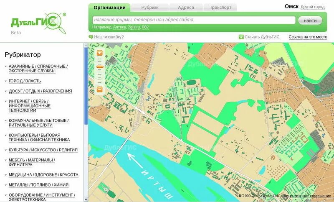
Task: Expand arrow for ГОРОД / ВЛАСТЬ category
Action: pos(6,81)
